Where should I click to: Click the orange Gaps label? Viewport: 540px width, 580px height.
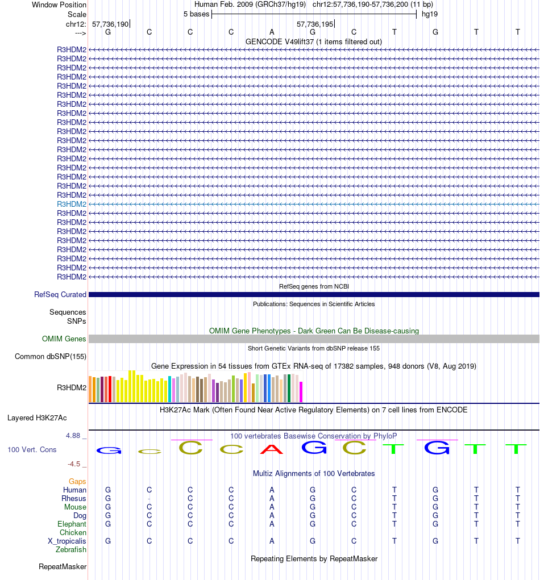[x=77, y=481]
